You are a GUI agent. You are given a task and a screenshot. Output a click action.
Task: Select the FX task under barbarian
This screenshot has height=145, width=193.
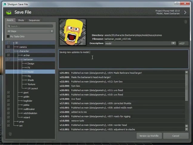[29, 68]
